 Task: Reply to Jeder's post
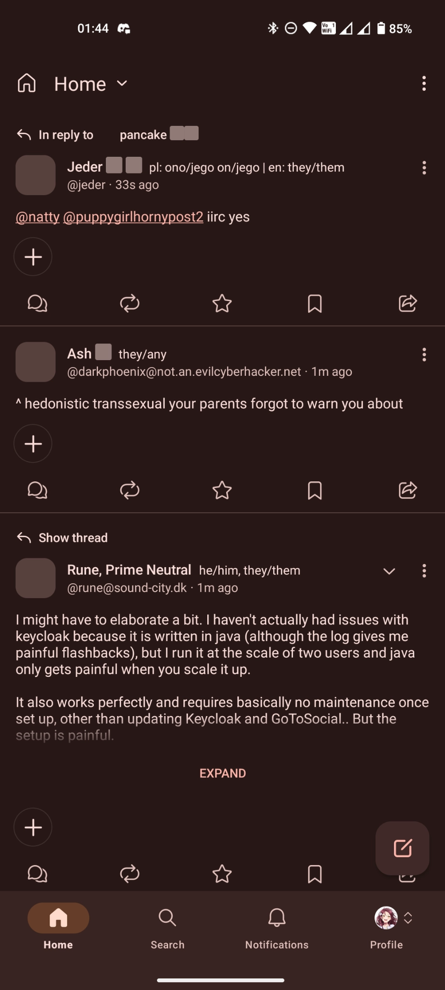point(37,304)
